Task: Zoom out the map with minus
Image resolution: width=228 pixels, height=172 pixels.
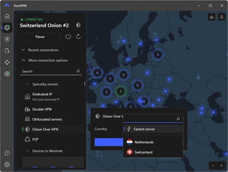Action: (x=213, y=165)
